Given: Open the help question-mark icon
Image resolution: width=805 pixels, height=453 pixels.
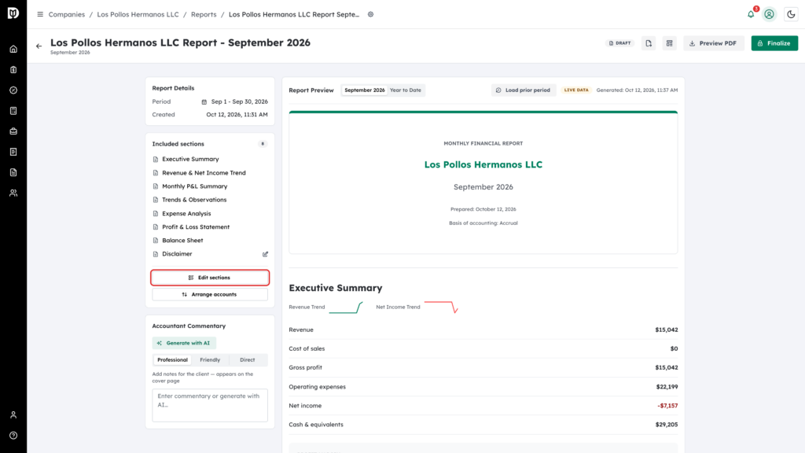Looking at the screenshot, I should click(x=13, y=436).
